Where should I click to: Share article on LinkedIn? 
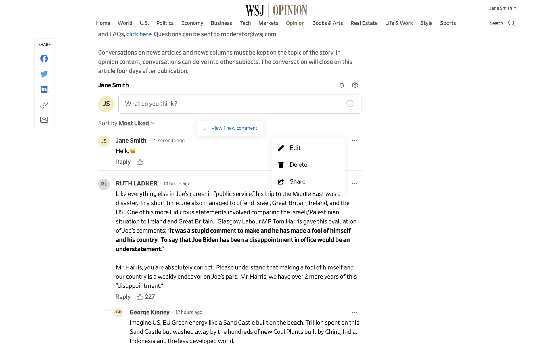pos(44,89)
